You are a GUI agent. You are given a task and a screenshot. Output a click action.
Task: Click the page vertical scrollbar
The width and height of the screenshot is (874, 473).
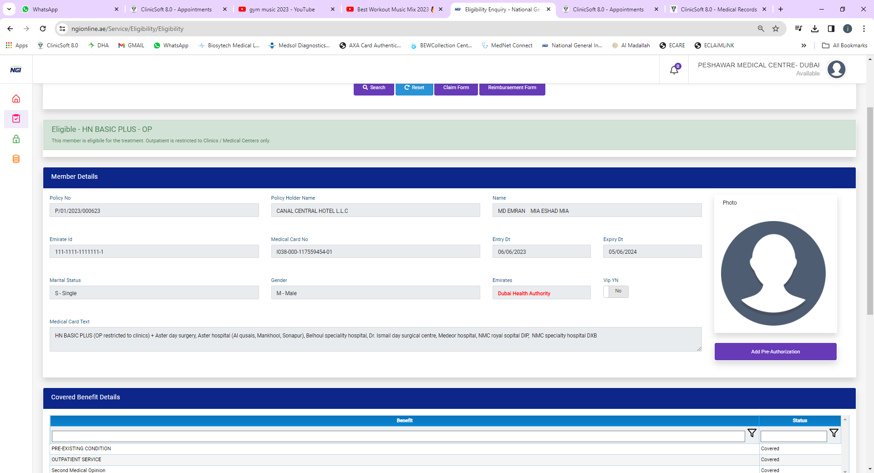(x=870, y=209)
